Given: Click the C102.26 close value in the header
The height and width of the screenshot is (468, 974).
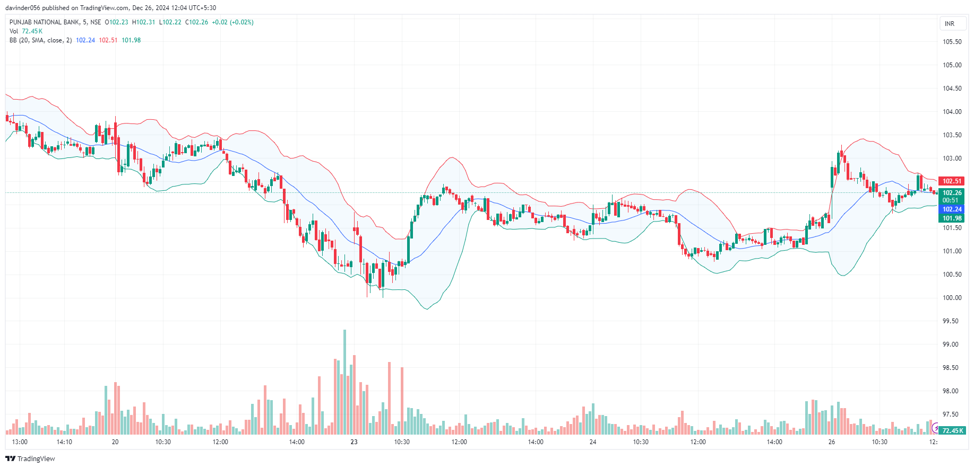Looking at the screenshot, I should click(x=196, y=22).
